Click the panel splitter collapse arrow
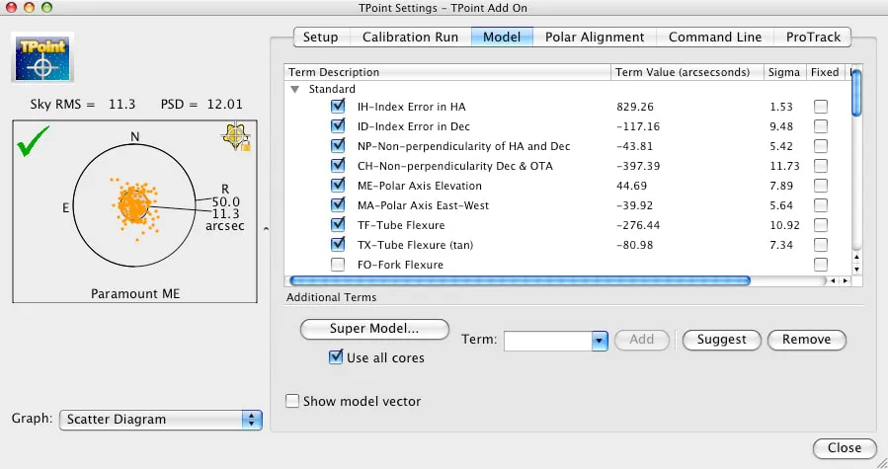This screenshot has height=469, width=888. tap(266, 229)
